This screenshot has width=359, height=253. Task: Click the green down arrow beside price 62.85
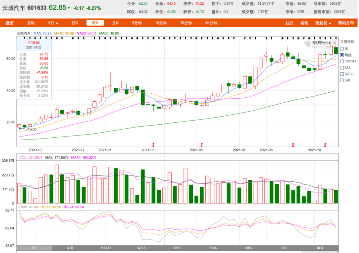69,8
